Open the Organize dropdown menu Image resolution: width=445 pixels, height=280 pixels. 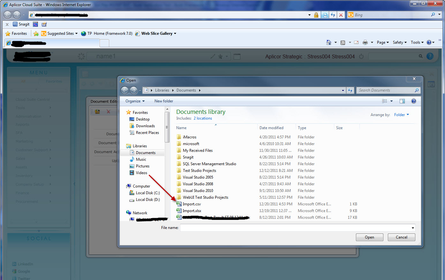click(x=135, y=101)
